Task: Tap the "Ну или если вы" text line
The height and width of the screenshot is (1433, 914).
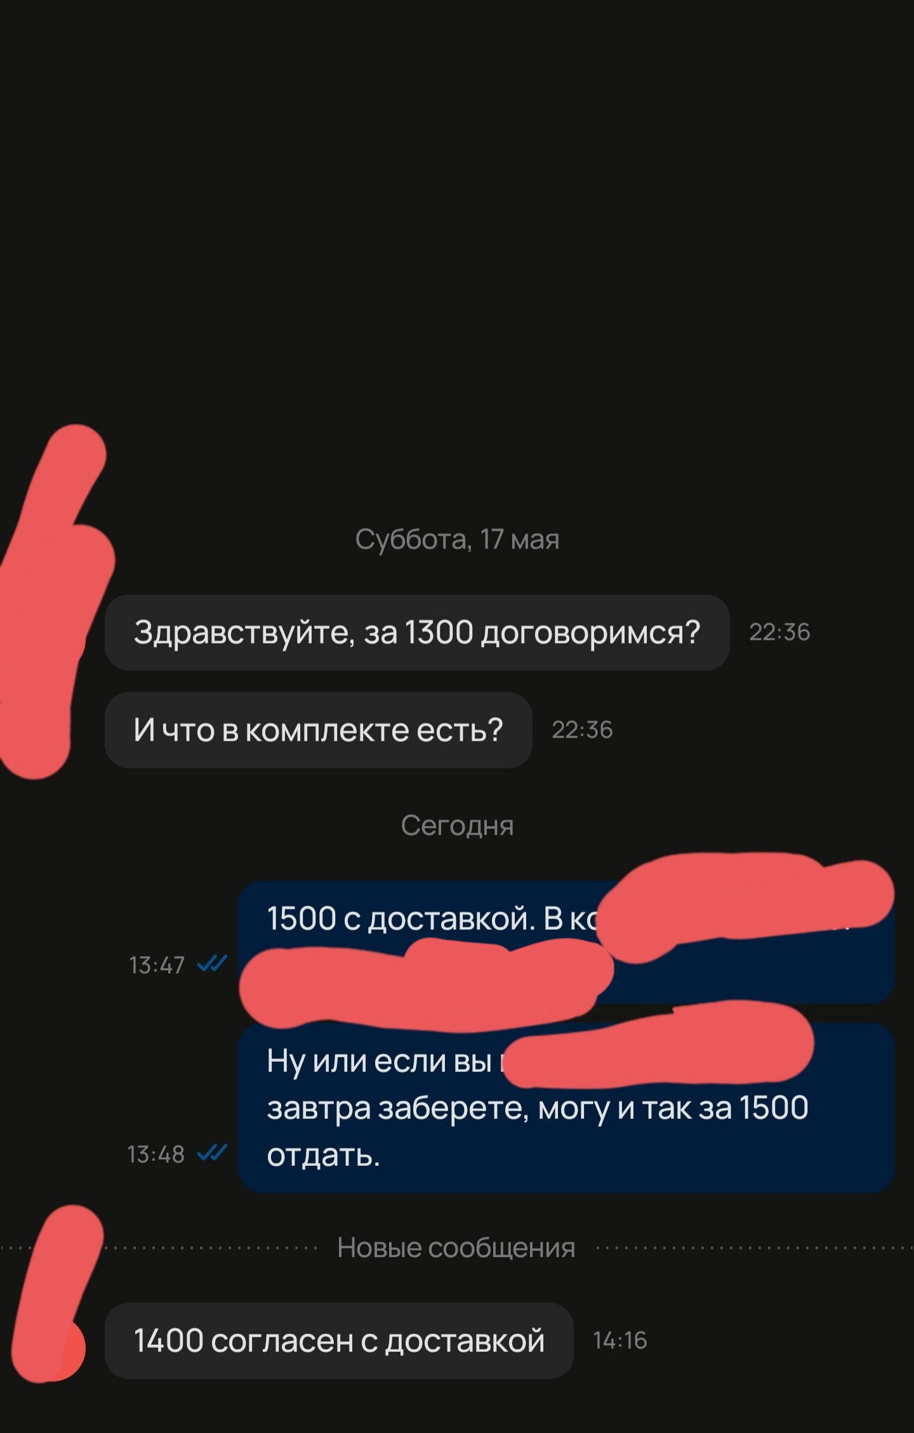Action: (380, 1060)
